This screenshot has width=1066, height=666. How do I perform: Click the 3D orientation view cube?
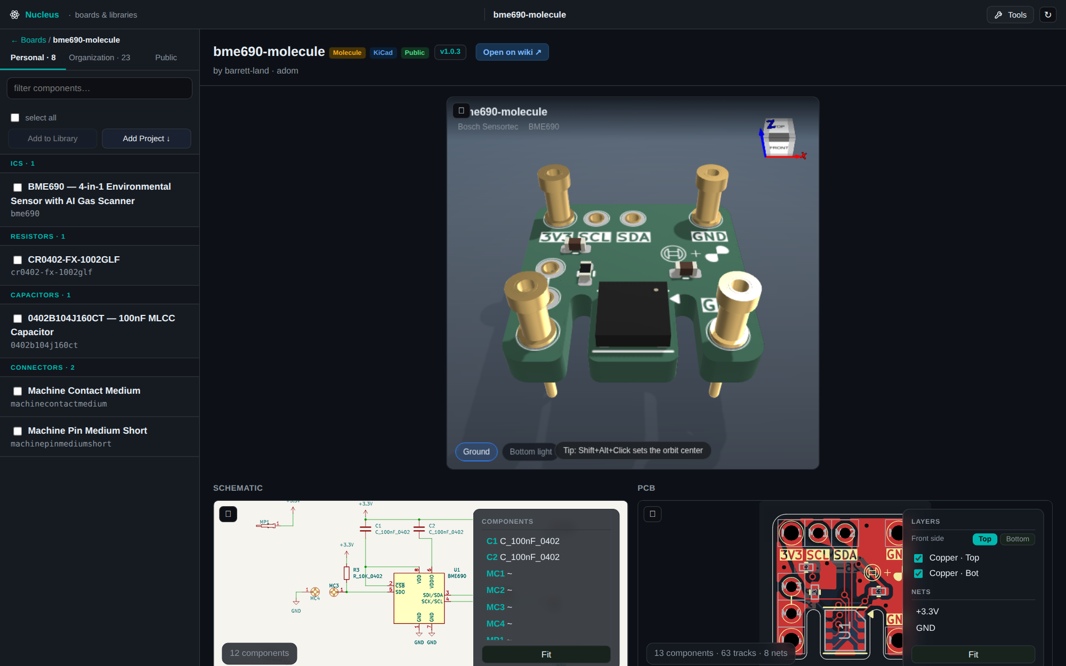pyautogui.click(x=779, y=137)
